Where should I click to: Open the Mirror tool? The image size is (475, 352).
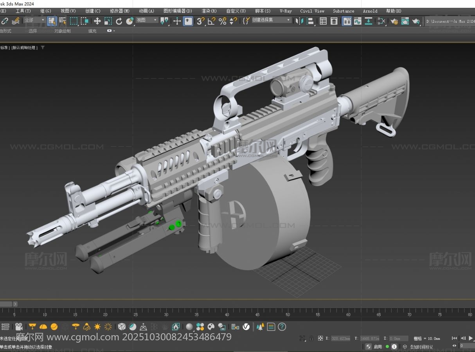pyautogui.click(x=300, y=21)
